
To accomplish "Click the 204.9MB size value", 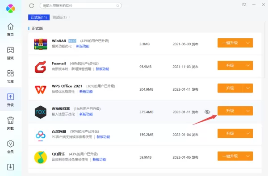I will pyautogui.click(x=147, y=89).
